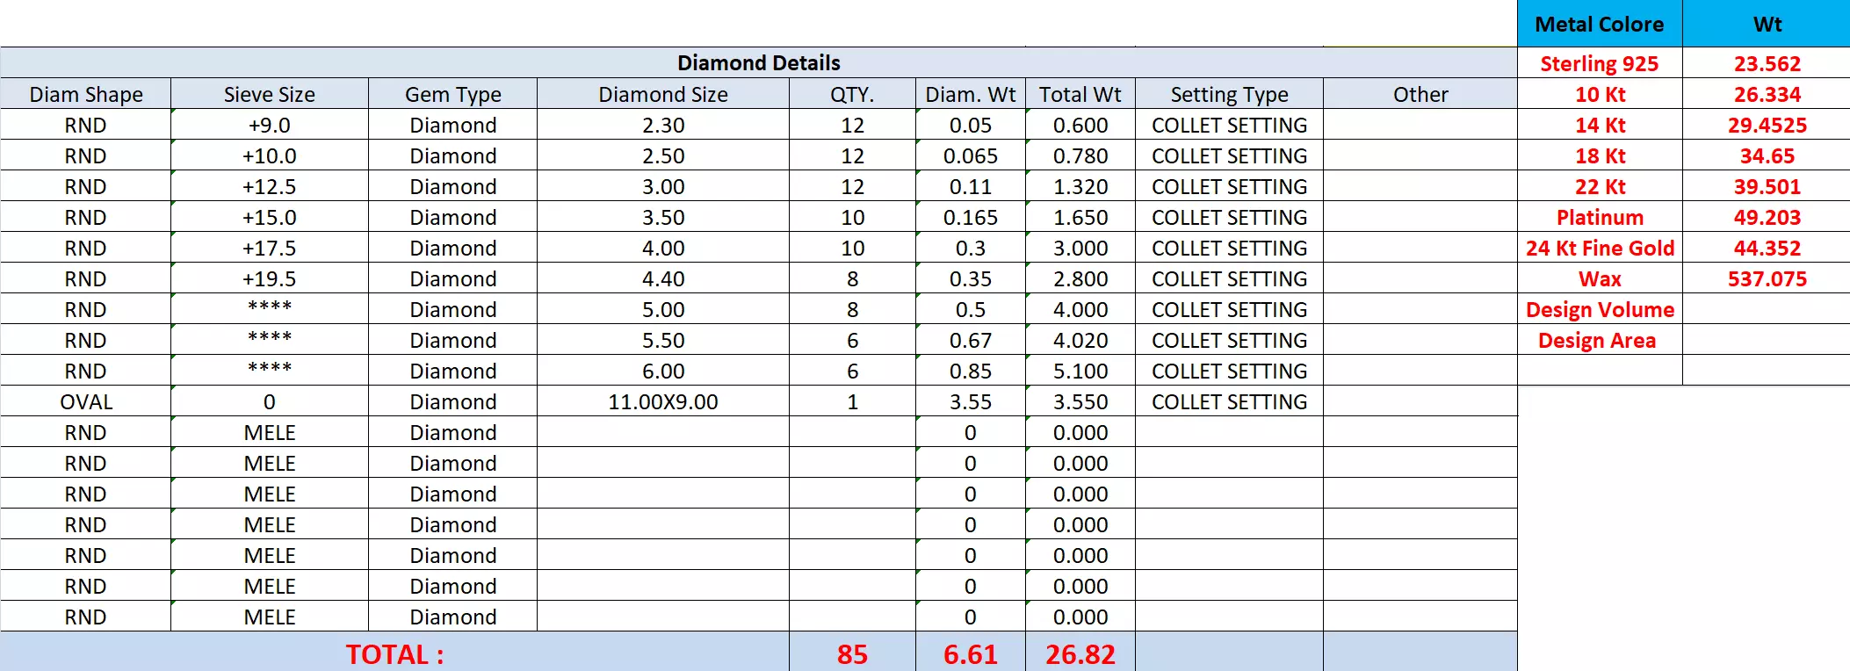Select diam weight cell 0.065
The image size is (1850, 671).
[x=971, y=155]
